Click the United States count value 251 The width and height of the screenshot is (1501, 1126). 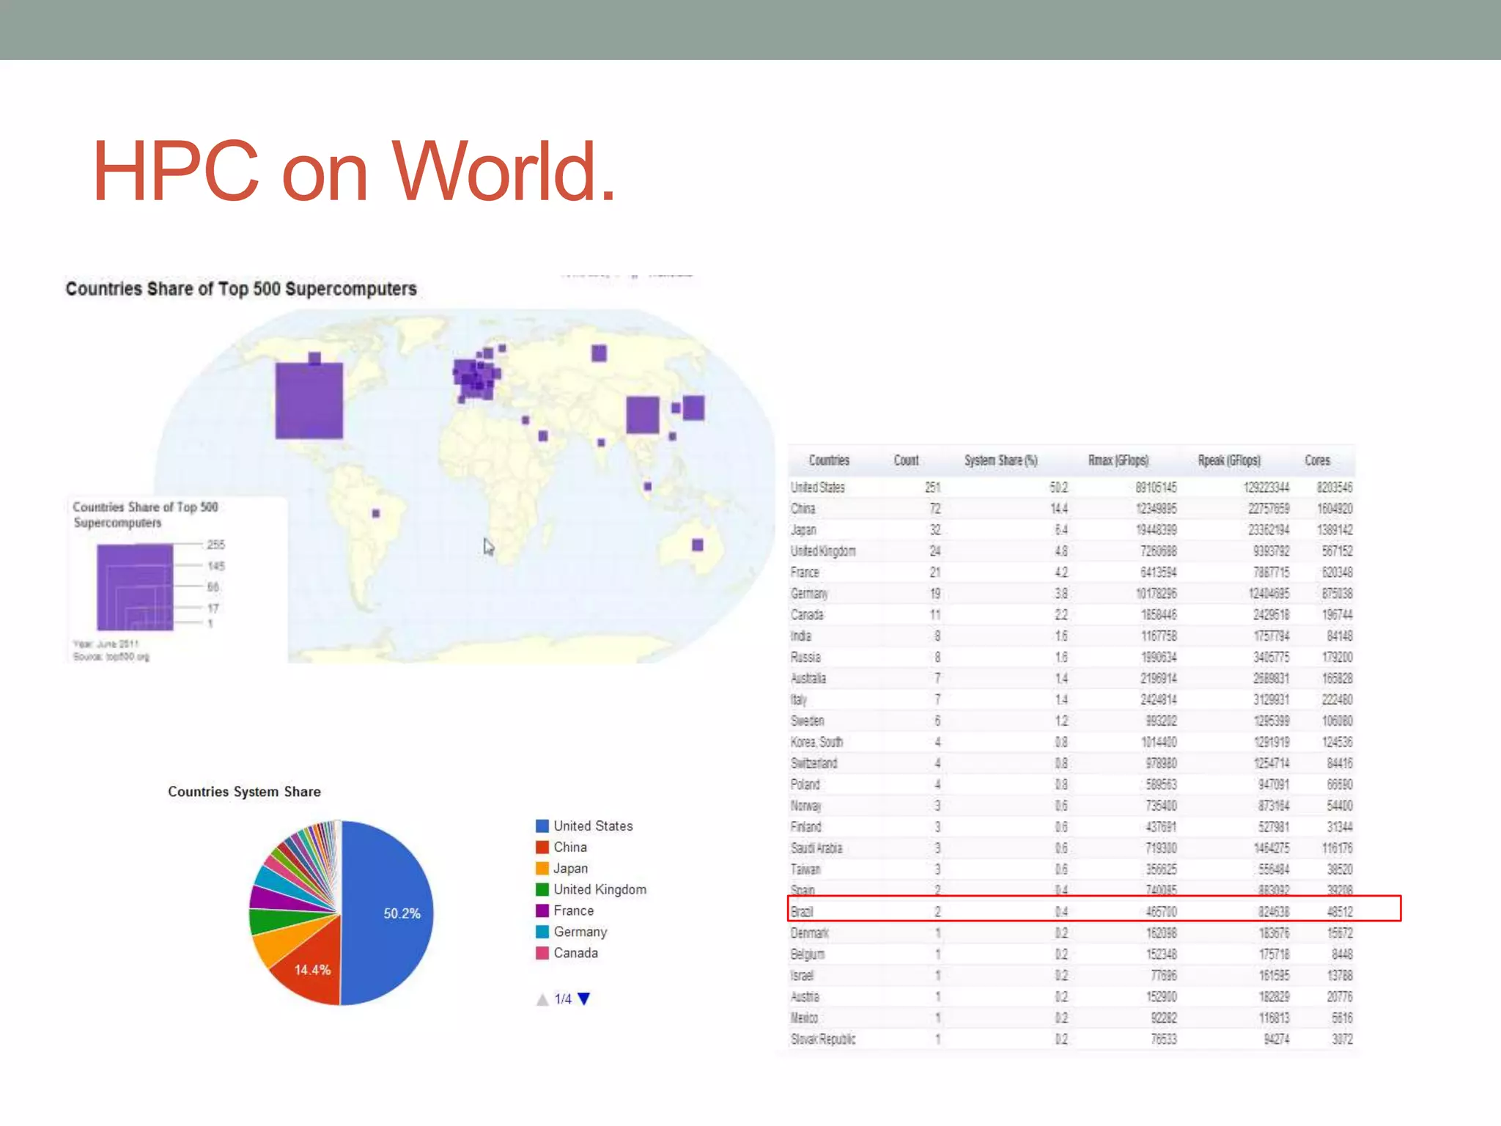point(932,487)
